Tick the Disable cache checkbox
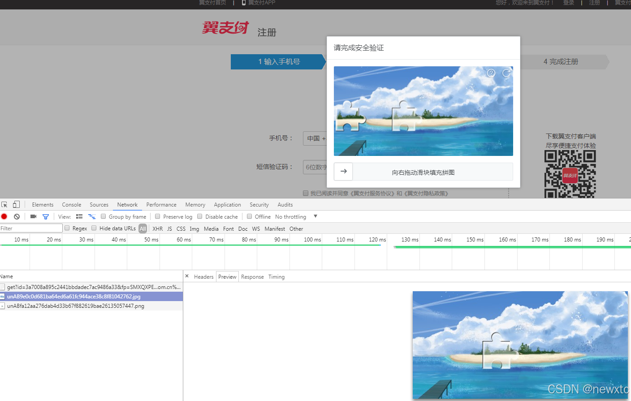The height and width of the screenshot is (401, 631). [200, 216]
